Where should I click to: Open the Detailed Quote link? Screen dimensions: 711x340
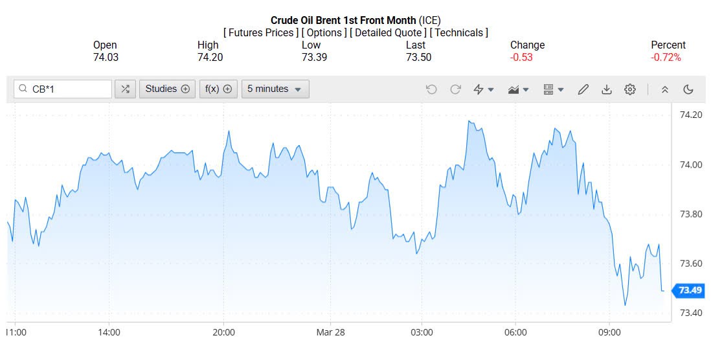(389, 32)
